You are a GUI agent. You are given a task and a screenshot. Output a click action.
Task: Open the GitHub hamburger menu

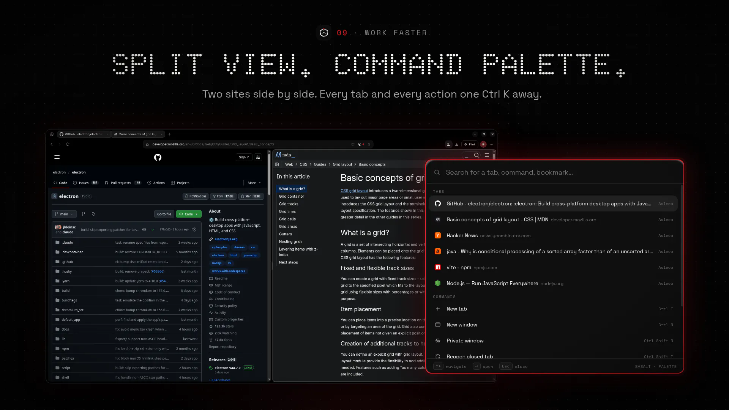coord(57,157)
